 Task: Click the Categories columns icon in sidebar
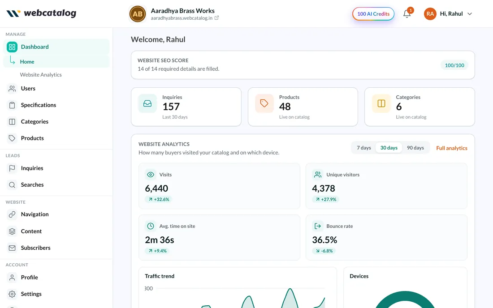pyautogui.click(x=12, y=122)
